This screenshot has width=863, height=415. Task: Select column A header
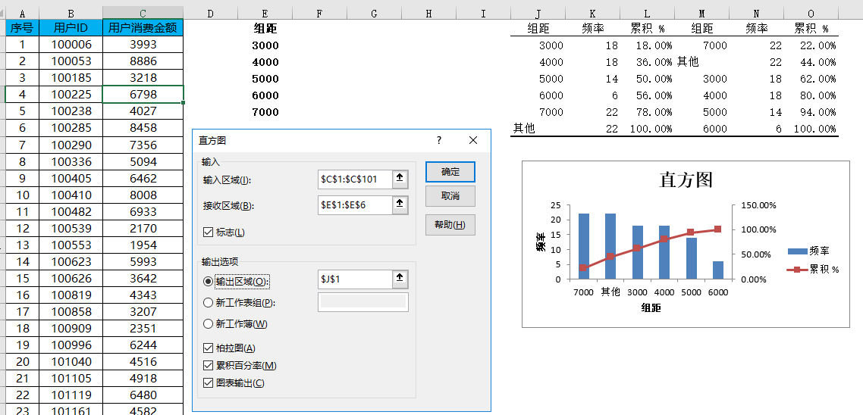(22, 14)
